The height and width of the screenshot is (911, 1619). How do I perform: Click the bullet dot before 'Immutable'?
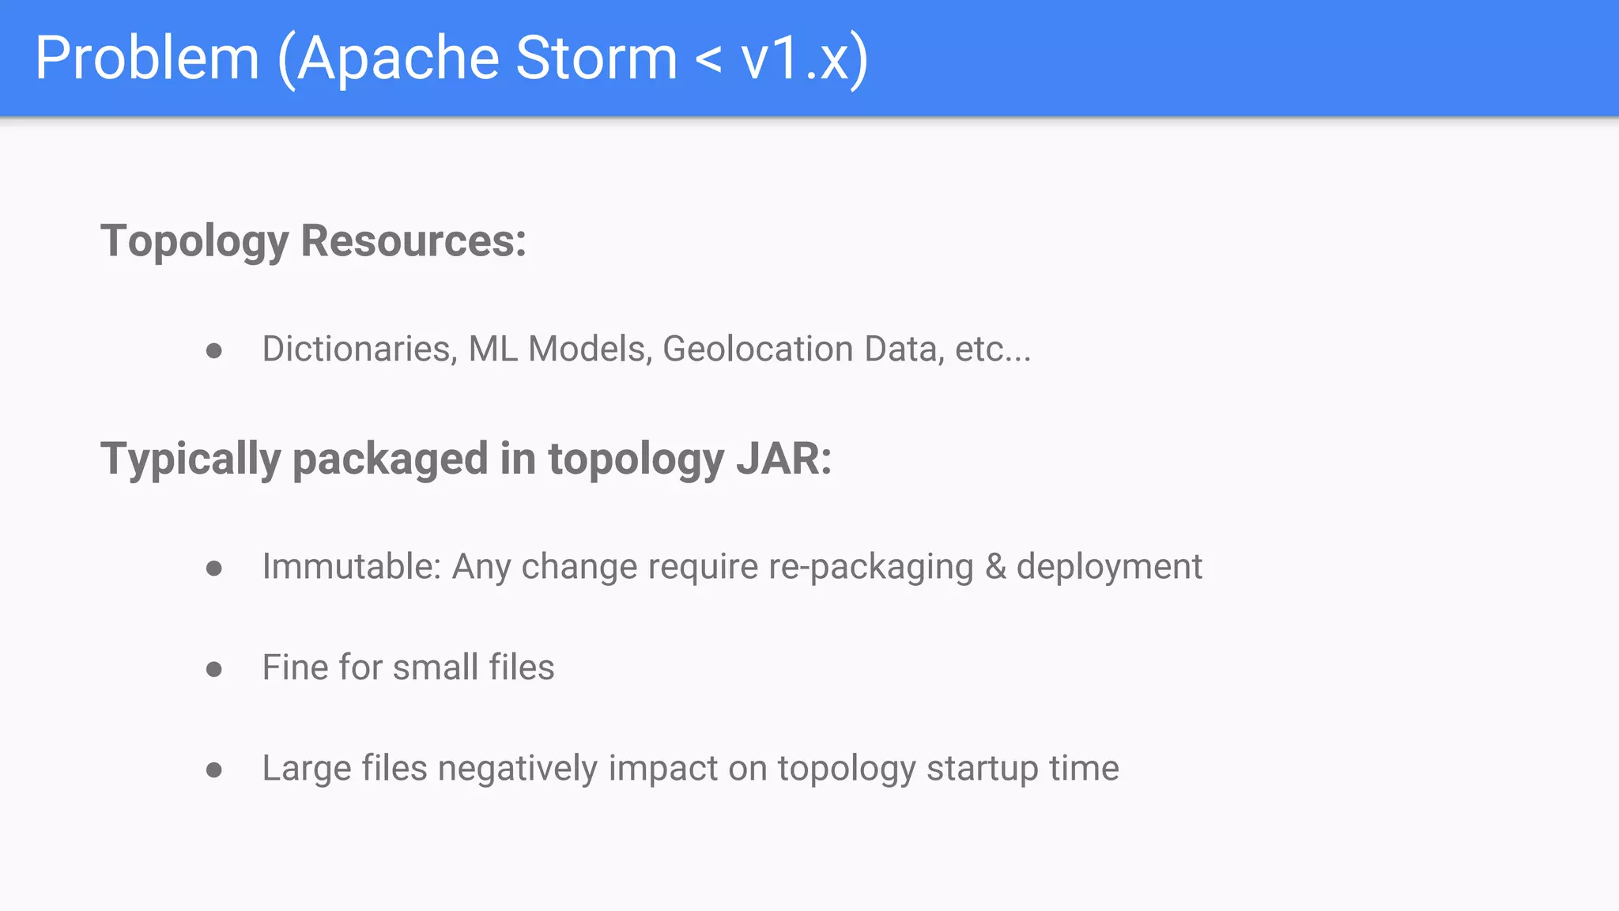213,568
